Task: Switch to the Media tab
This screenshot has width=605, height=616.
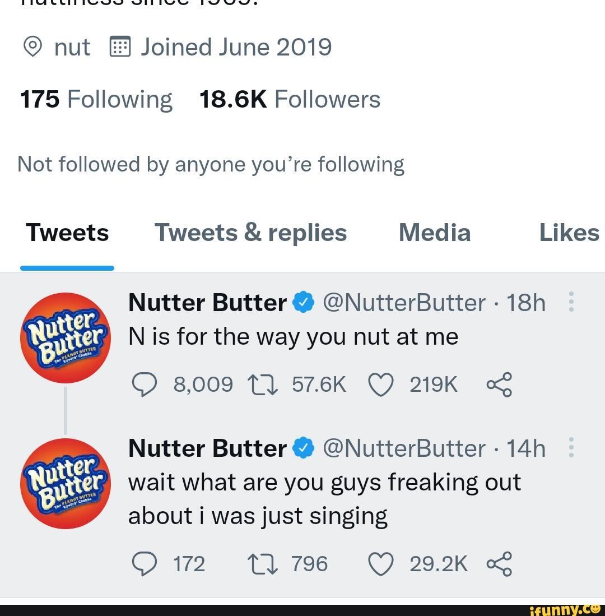Action: pyautogui.click(x=434, y=232)
